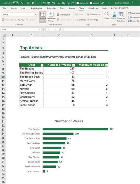This screenshot has height=184, width=140.
Task: Check the Manual calculation checkbox
Action: pyautogui.click(x=91, y=3)
